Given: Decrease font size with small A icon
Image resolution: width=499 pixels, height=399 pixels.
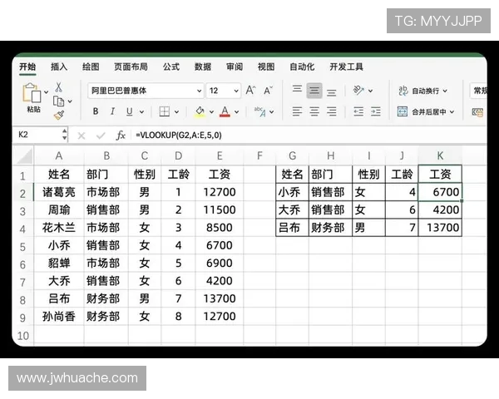Looking at the screenshot, I should [268, 91].
